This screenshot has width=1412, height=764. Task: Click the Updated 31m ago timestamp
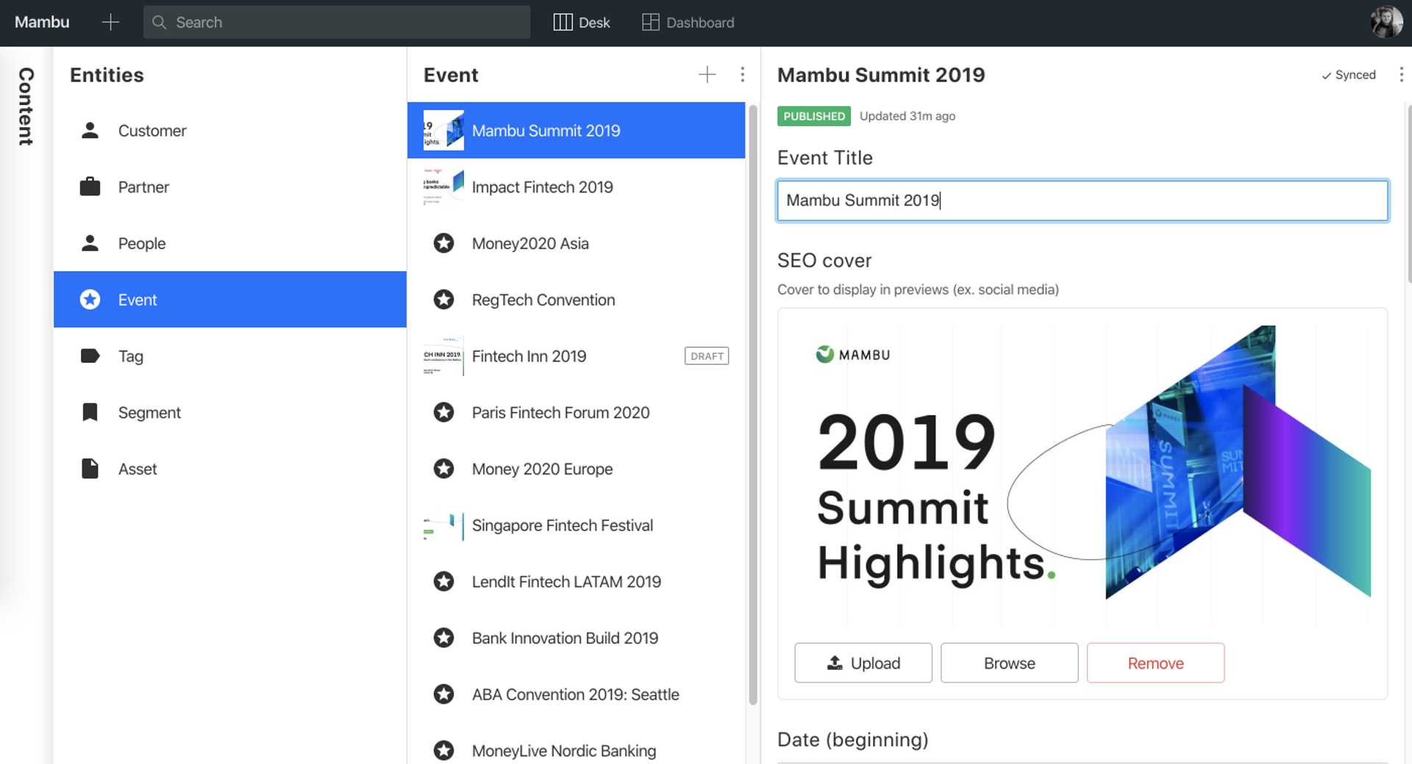[908, 116]
